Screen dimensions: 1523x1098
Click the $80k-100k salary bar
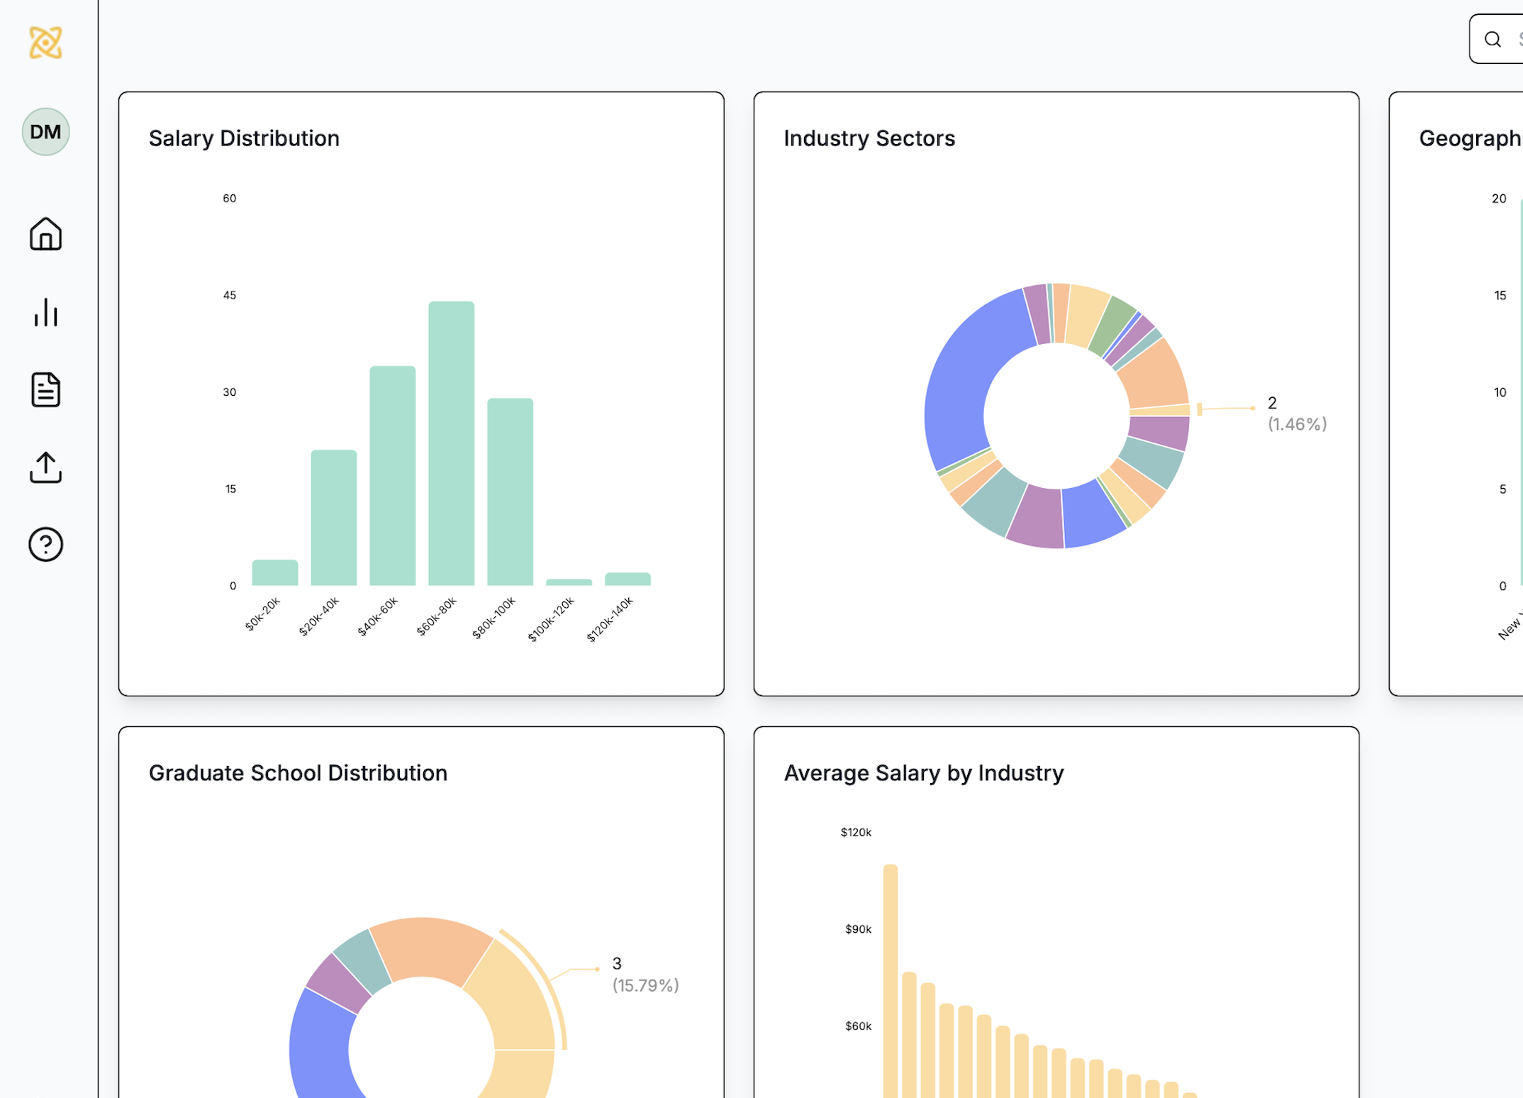click(x=511, y=492)
